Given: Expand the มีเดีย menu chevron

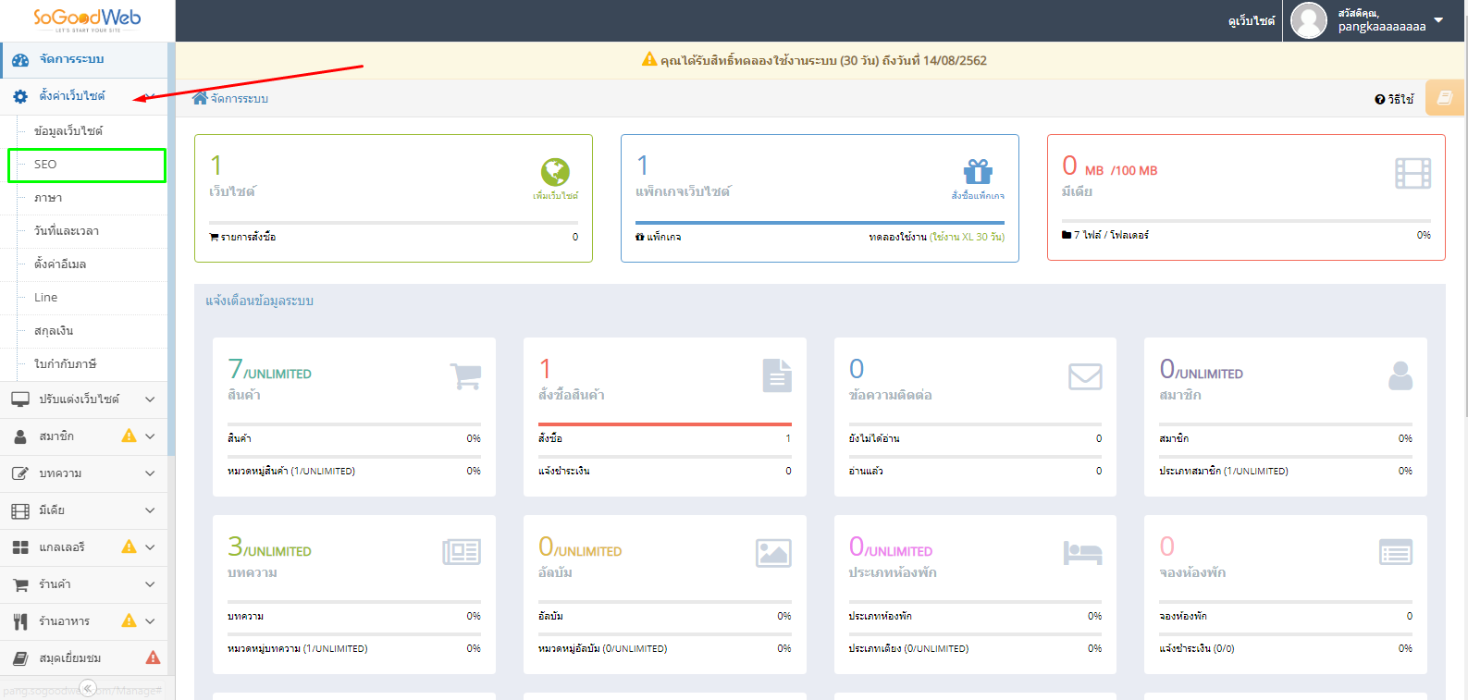Looking at the screenshot, I should tap(150, 510).
